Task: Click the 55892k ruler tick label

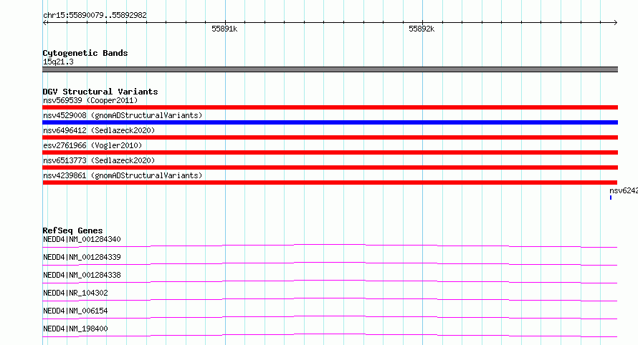Action: point(422,29)
